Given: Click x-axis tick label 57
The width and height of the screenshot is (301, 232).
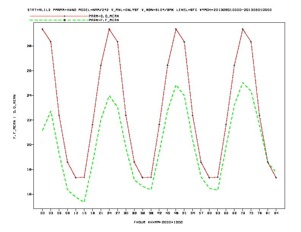Looking at the screenshot, I should (x=201, y=213).
